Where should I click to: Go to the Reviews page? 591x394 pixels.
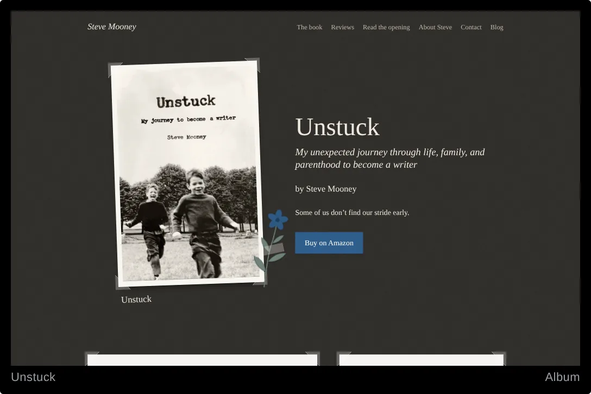coord(343,27)
